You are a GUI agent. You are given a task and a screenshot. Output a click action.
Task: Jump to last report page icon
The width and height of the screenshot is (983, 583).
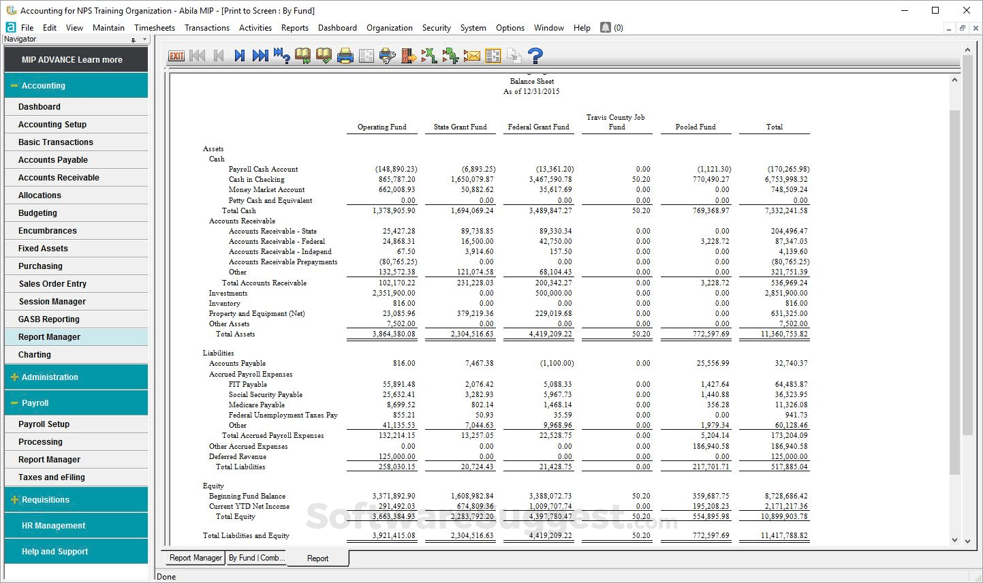(x=260, y=56)
